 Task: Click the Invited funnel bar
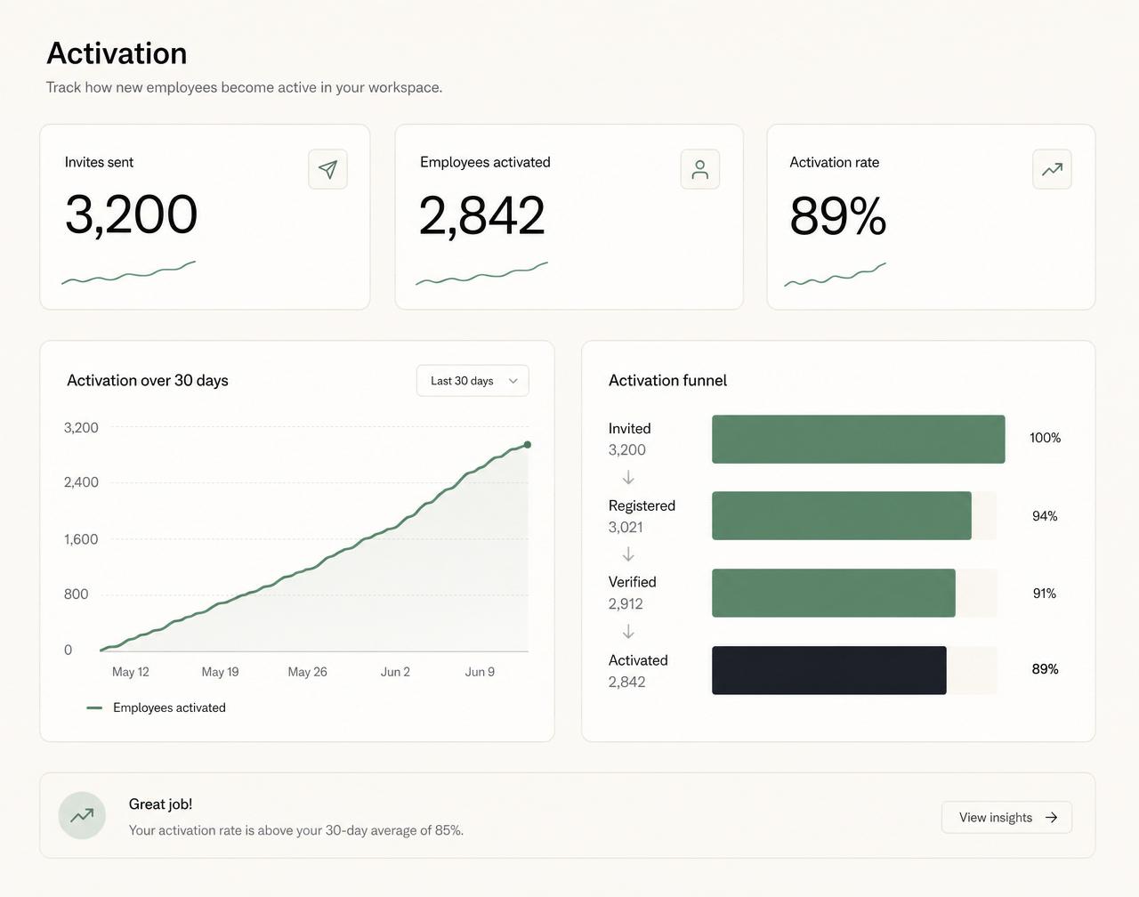pyautogui.click(x=859, y=440)
